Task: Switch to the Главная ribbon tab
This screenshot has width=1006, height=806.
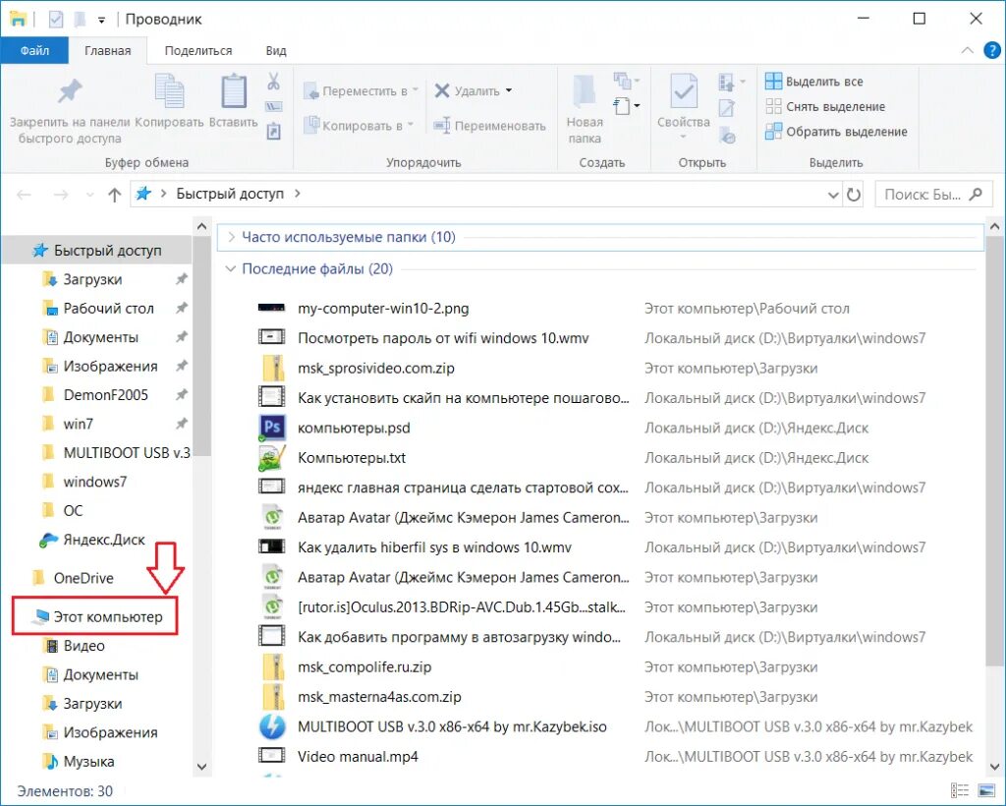Action: (x=108, y=51)
